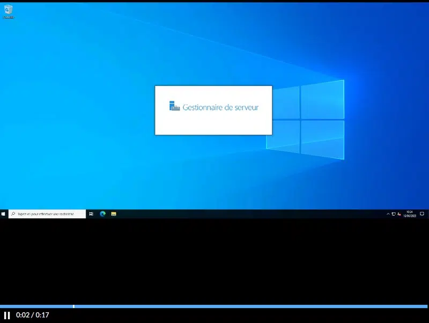Viewport: 429px width, 323px height.
Task: Click the network status tray icon
Action: click(x=394, y=214)
